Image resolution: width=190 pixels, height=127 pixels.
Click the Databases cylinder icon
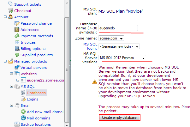coord(23,93)
